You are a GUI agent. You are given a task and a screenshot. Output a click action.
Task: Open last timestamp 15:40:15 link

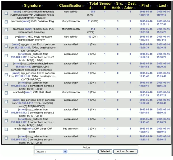point(161,15)
